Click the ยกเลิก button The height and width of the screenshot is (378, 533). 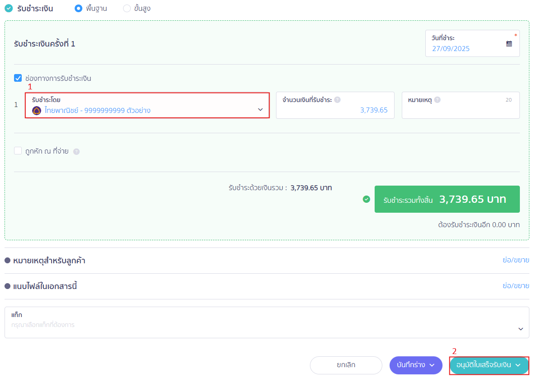click(x=346, y=365)
